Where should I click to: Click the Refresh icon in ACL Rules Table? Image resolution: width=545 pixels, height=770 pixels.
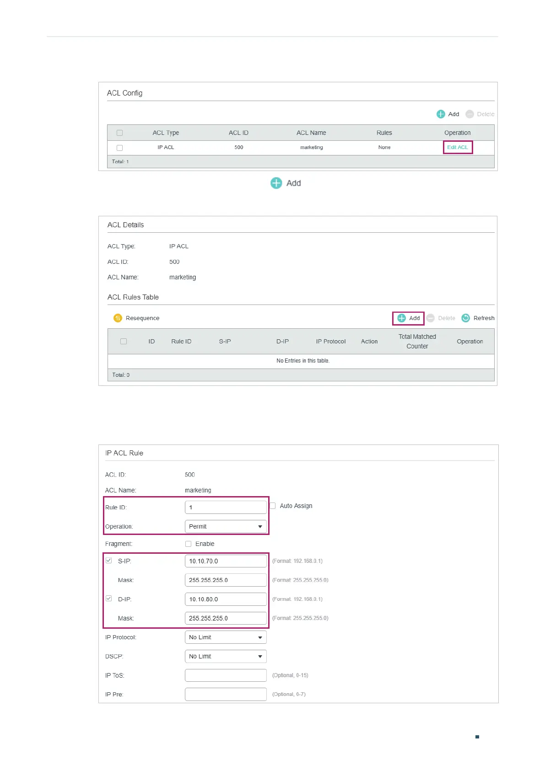pos(465,318)
